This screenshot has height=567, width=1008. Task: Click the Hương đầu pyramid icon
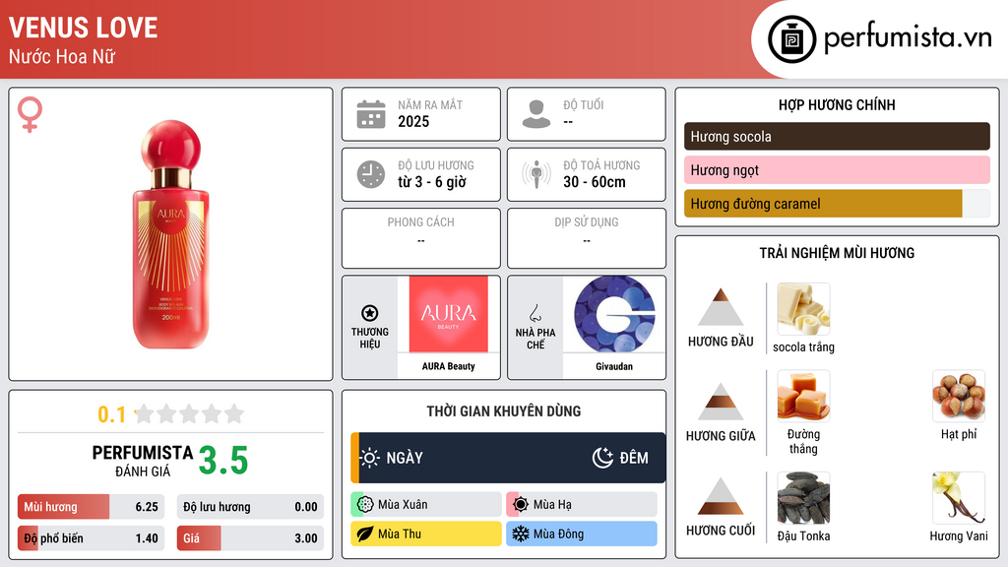tap(721, 307)
